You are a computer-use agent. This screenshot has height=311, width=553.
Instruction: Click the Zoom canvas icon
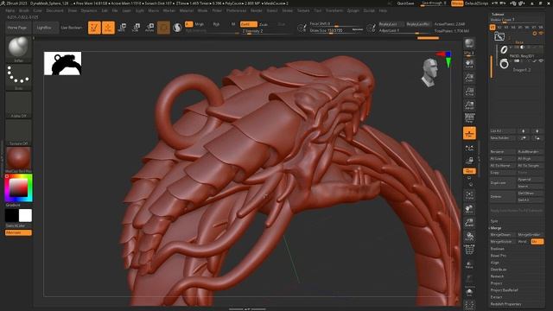469,78
